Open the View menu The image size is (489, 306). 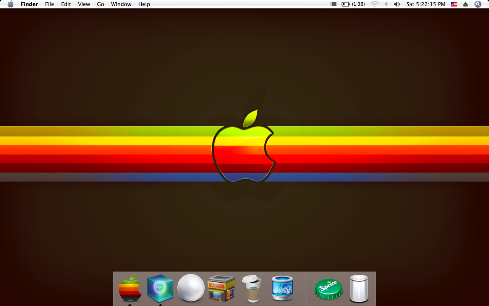84,4
